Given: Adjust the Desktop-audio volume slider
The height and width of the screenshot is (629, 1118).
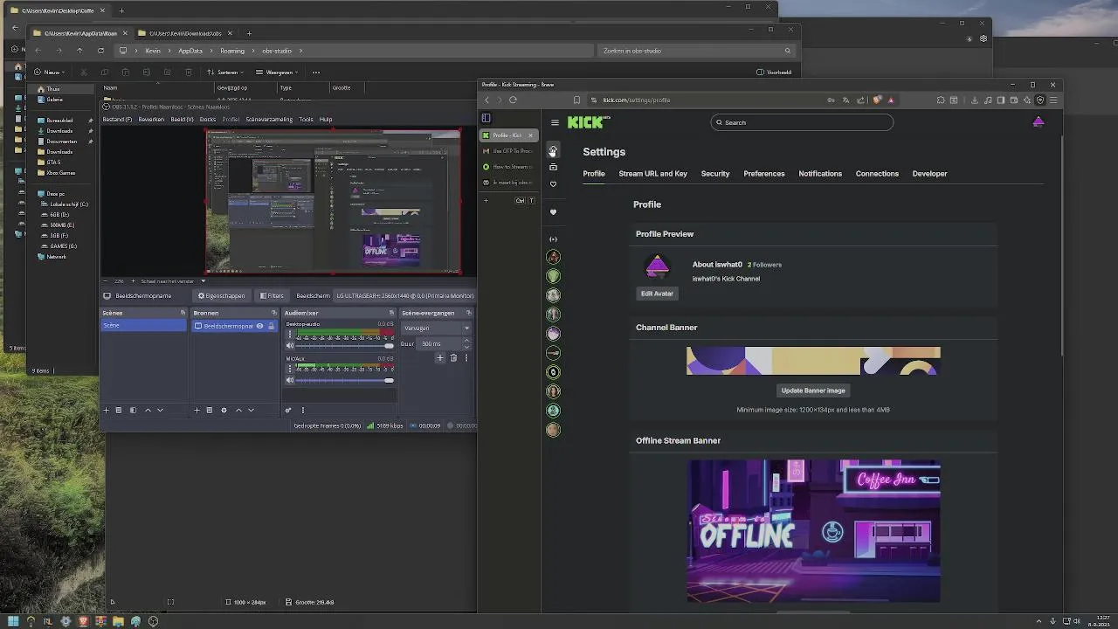Looking at the screenshot, I should click(344, 345).
